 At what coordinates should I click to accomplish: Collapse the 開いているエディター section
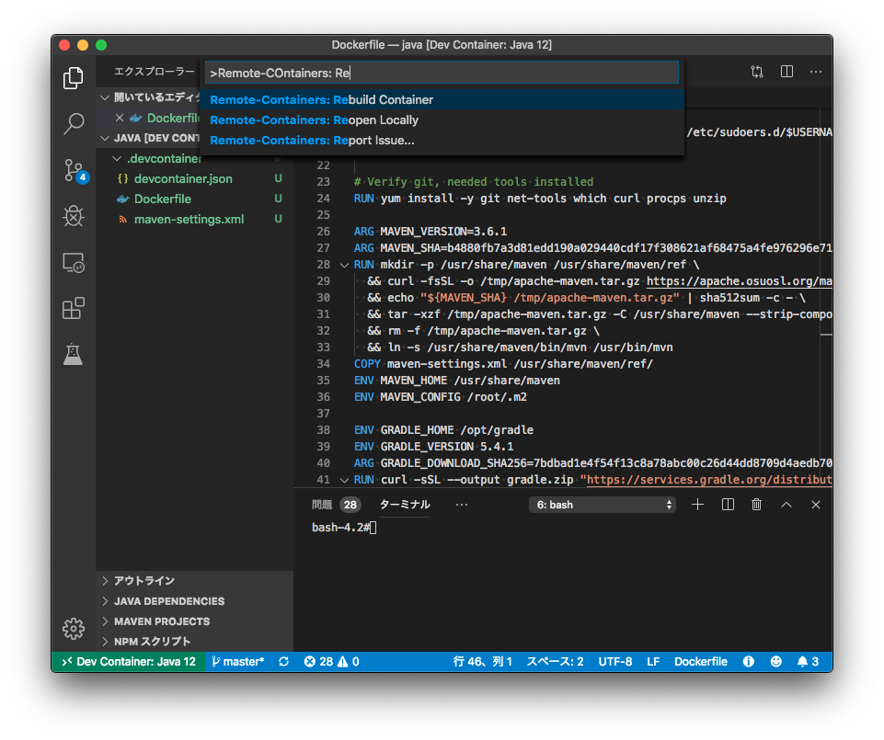click(x=104, y=97)
